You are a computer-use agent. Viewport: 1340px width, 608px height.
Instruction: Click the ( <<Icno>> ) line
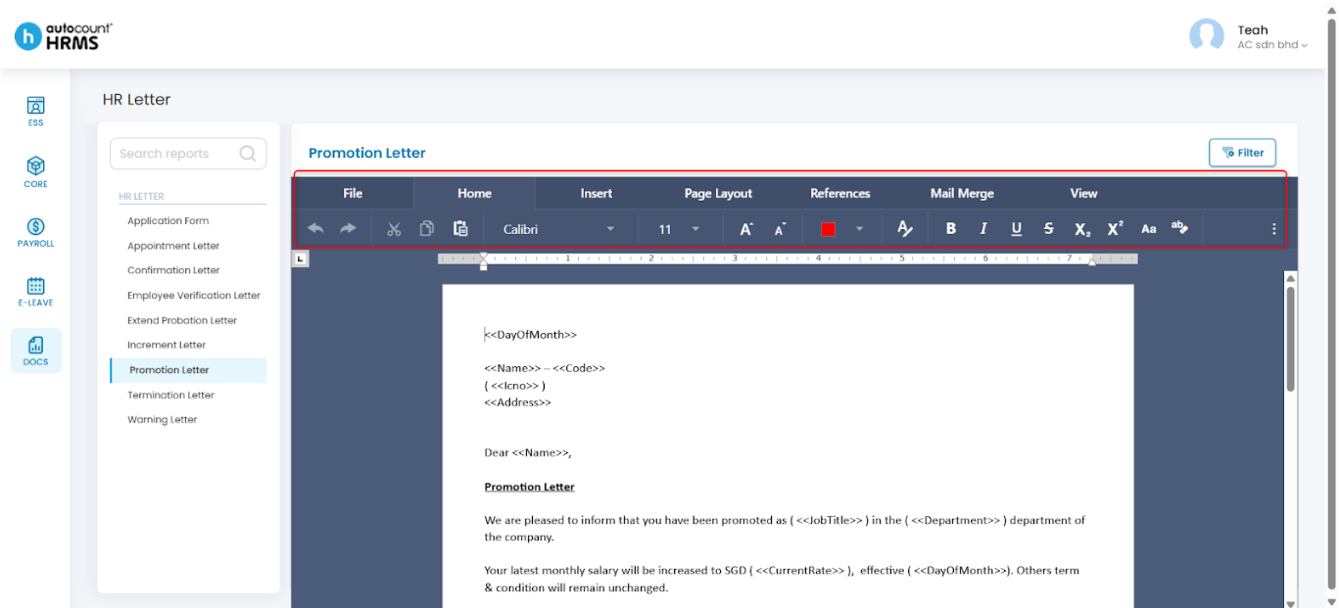[514, 386]
